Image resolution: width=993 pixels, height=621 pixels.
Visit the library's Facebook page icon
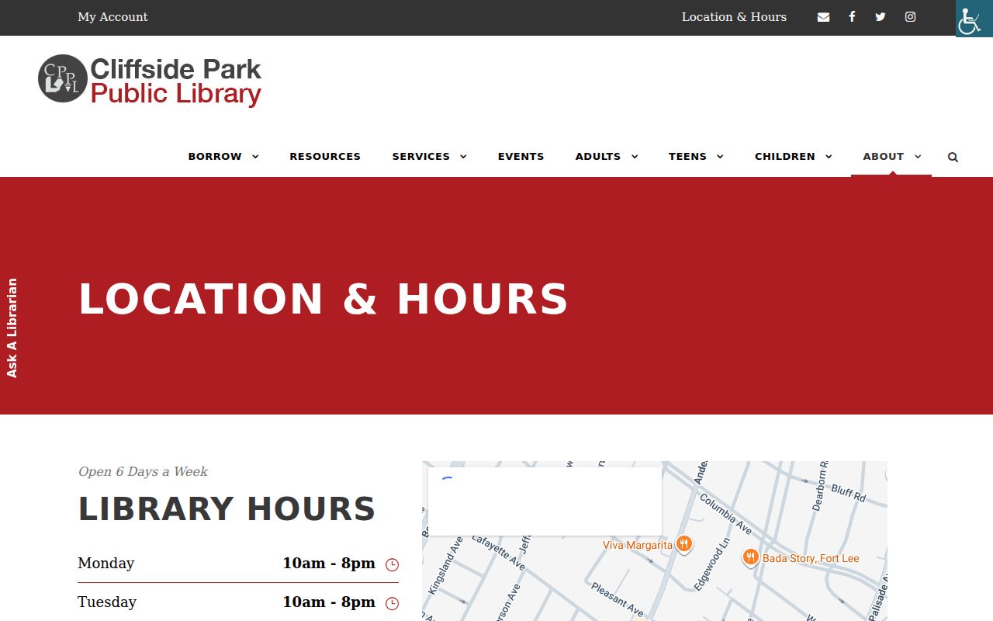[x=852, y=17]
